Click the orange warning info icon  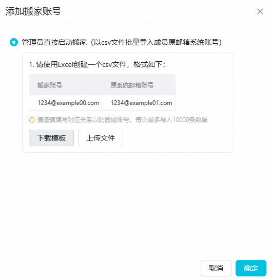point(32,120)
